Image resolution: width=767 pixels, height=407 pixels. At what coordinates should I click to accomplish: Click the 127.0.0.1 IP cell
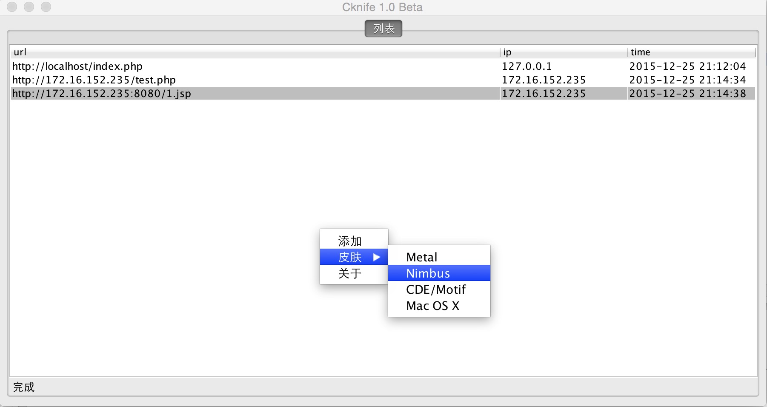(x=527, y=66)
